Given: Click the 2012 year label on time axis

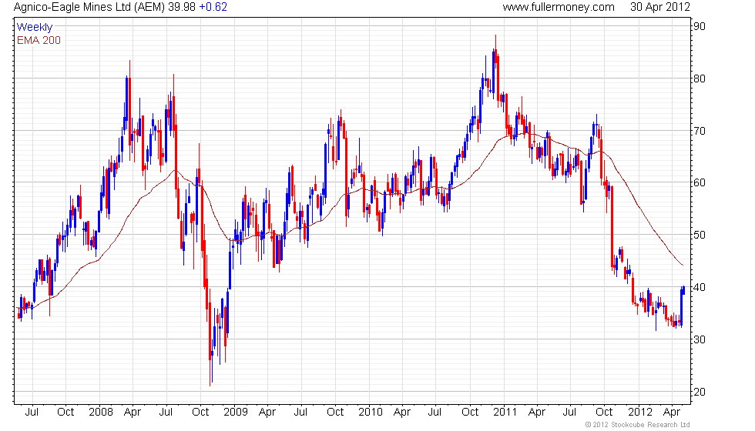Looking at the screenshot, I should tap(640, 413).
